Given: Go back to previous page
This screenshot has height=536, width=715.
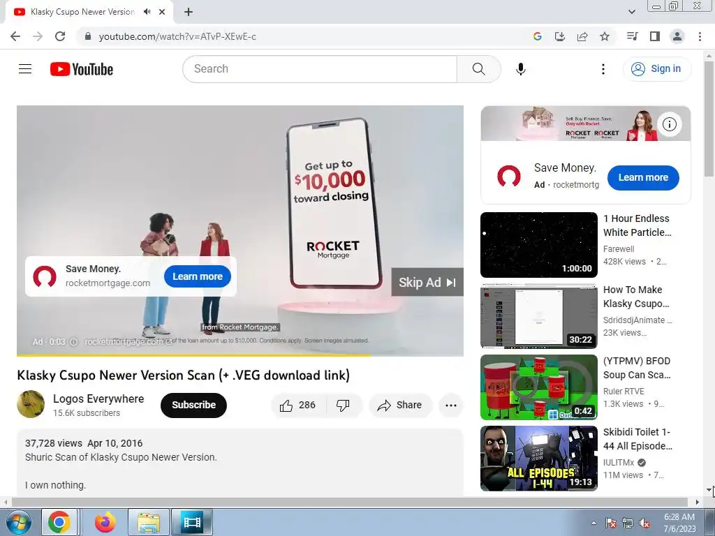Looking at the screenshot, I should coord(15,36).
